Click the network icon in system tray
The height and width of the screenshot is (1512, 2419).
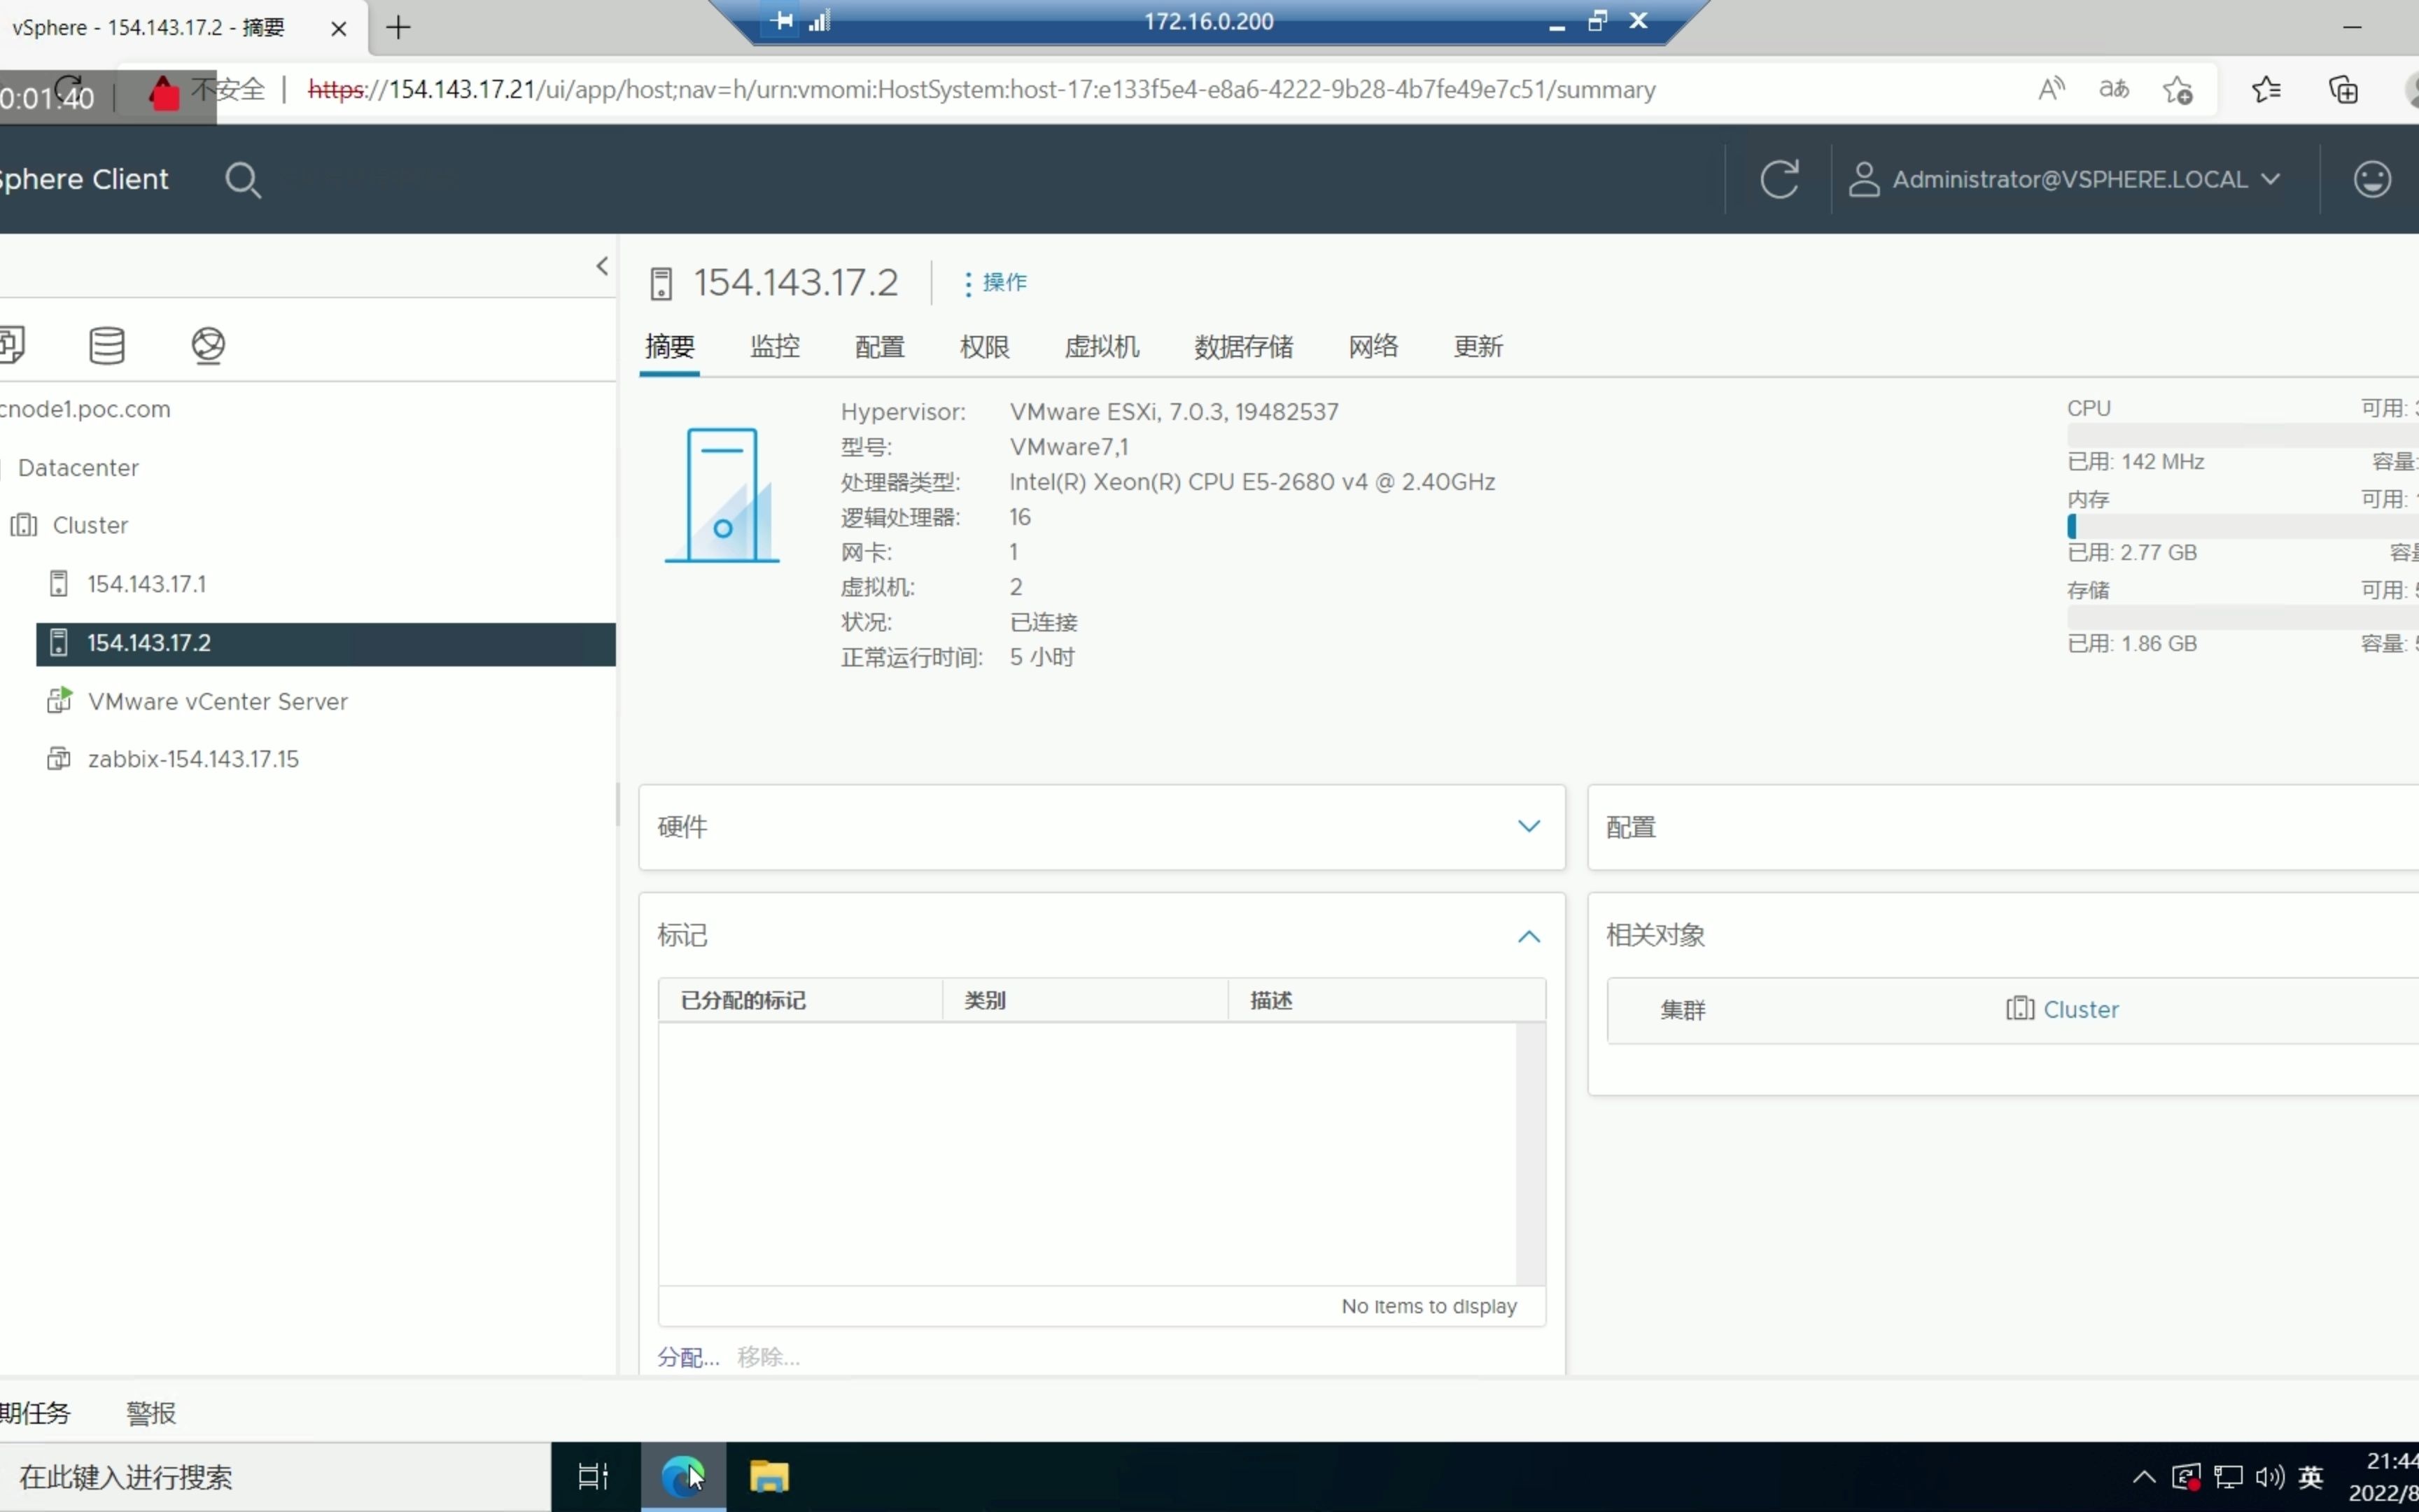click(x=2228, y=1477)
